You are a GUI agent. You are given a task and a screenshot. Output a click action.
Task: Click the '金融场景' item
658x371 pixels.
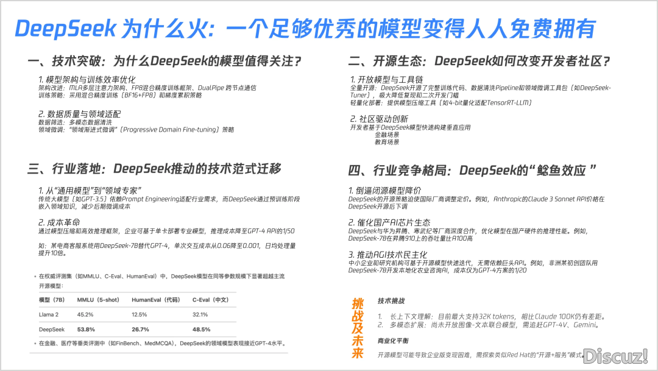point(387,135)
